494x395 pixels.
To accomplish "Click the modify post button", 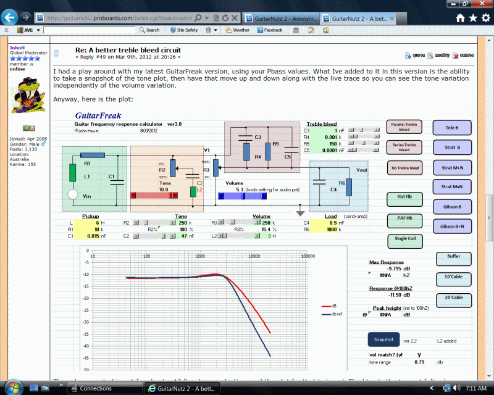I will click(x=438, y=56).
